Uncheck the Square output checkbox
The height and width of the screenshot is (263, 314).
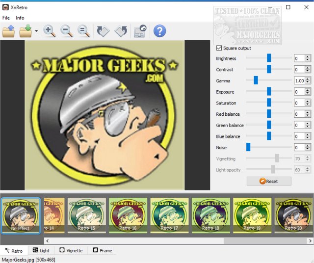pyautogui.click(x=219, y=48)
